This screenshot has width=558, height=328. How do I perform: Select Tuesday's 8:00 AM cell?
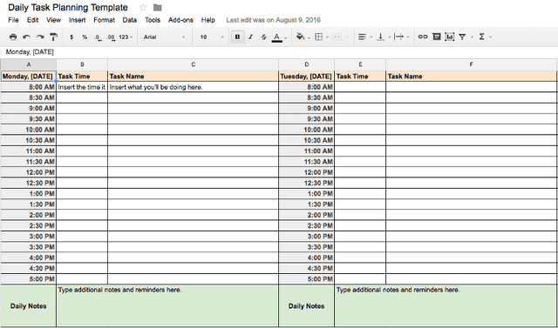306,87
